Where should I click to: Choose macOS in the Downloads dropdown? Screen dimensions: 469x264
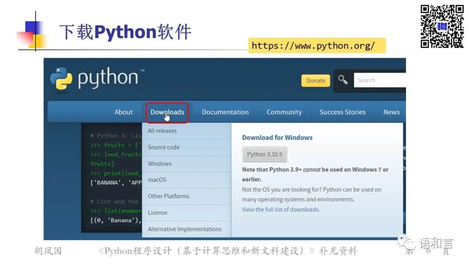tap(186, 180)
